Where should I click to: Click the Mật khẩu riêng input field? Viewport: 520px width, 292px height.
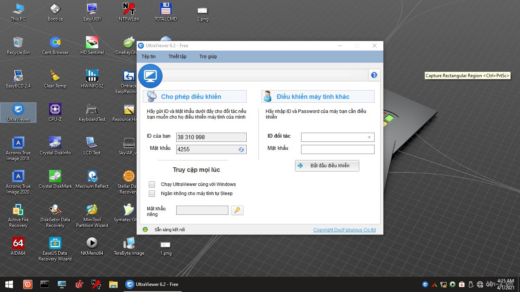point(202,210)
